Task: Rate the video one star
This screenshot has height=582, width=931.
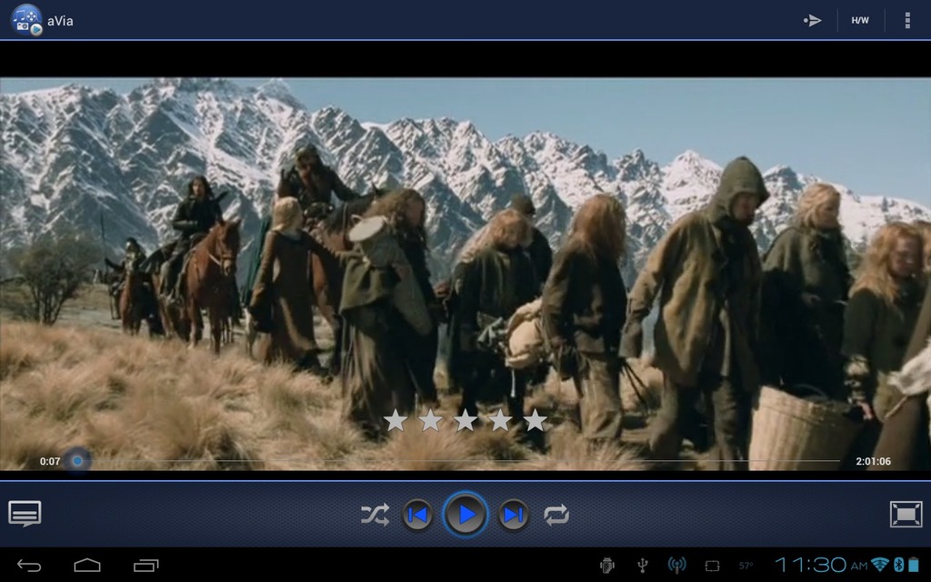Action: pos(395,420)
